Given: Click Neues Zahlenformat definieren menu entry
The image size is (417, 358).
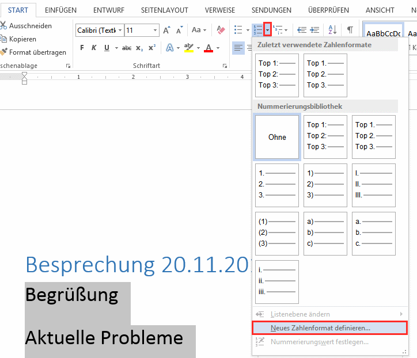Looking at the screenshot, I should point(330,328).
